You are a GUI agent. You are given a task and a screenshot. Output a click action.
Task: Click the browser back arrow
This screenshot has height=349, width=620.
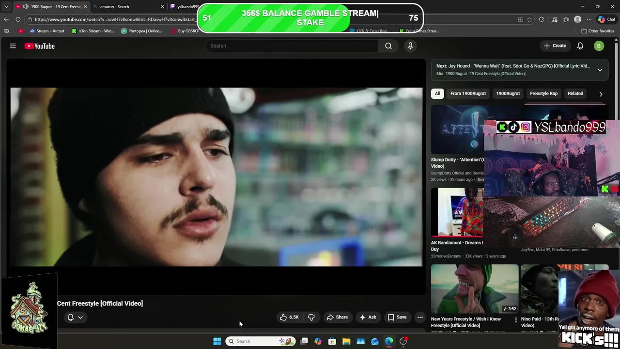[x=6, y=19]
